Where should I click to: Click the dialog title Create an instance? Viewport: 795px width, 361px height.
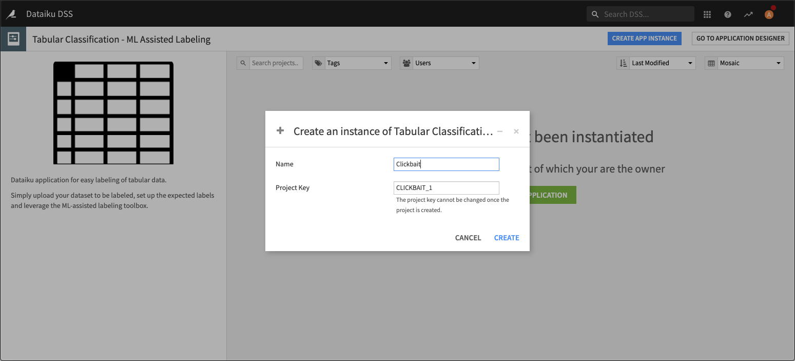click(x=393, y=131)
